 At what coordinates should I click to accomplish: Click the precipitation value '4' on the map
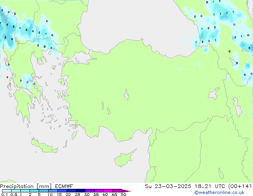[x=7, y=24]
